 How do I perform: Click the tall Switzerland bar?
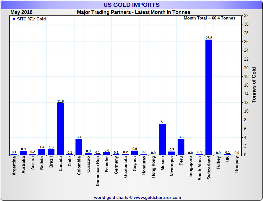pyautogui.click(x=209, y=97)
